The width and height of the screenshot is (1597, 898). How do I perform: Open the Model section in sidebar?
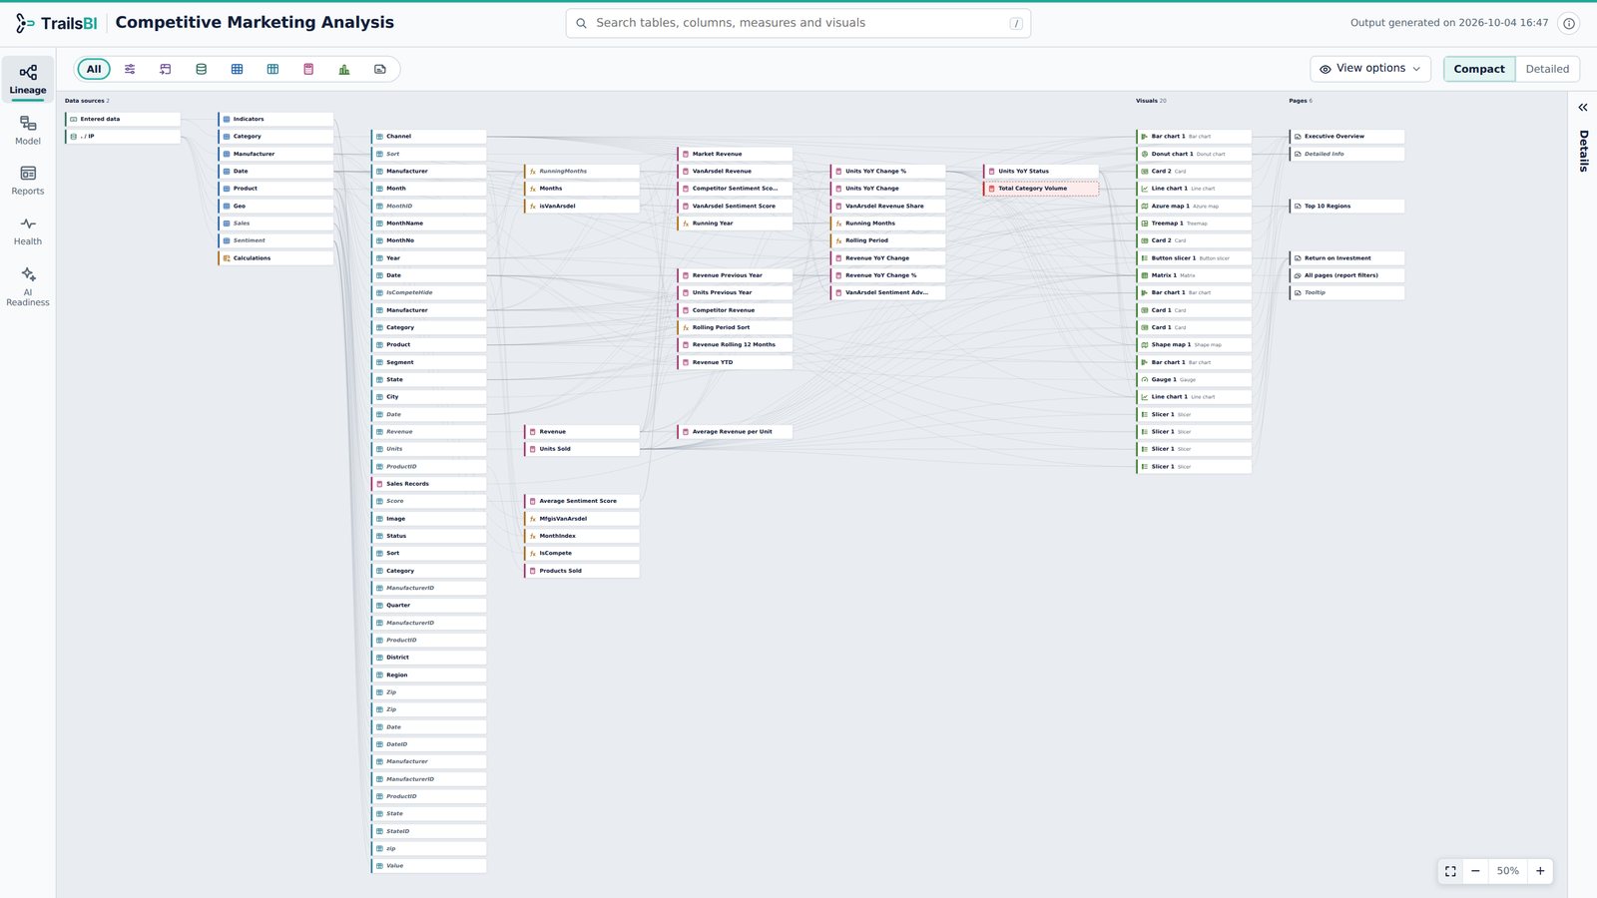[x=28, y=131]
